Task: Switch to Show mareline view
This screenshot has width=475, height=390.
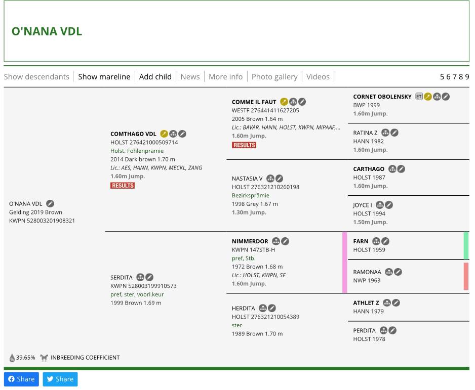Action: (104, 76)
